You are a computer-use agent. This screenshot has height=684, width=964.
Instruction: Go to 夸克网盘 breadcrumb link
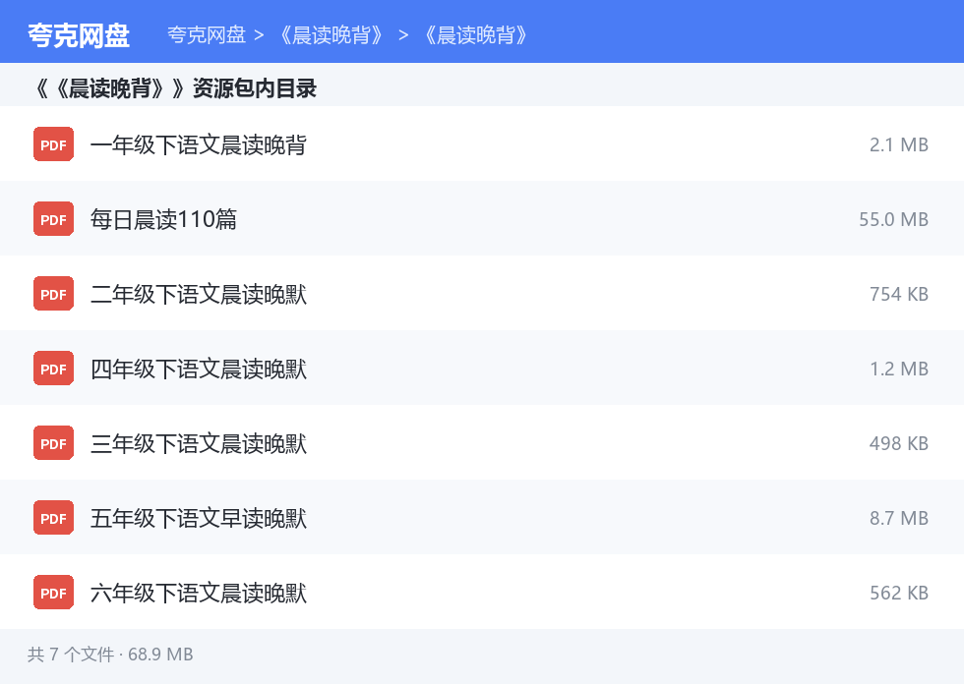207,35
